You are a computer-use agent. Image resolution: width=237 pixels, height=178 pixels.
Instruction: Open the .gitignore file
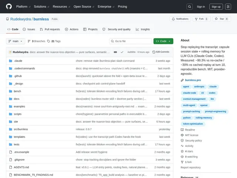[x=19, y=160]
